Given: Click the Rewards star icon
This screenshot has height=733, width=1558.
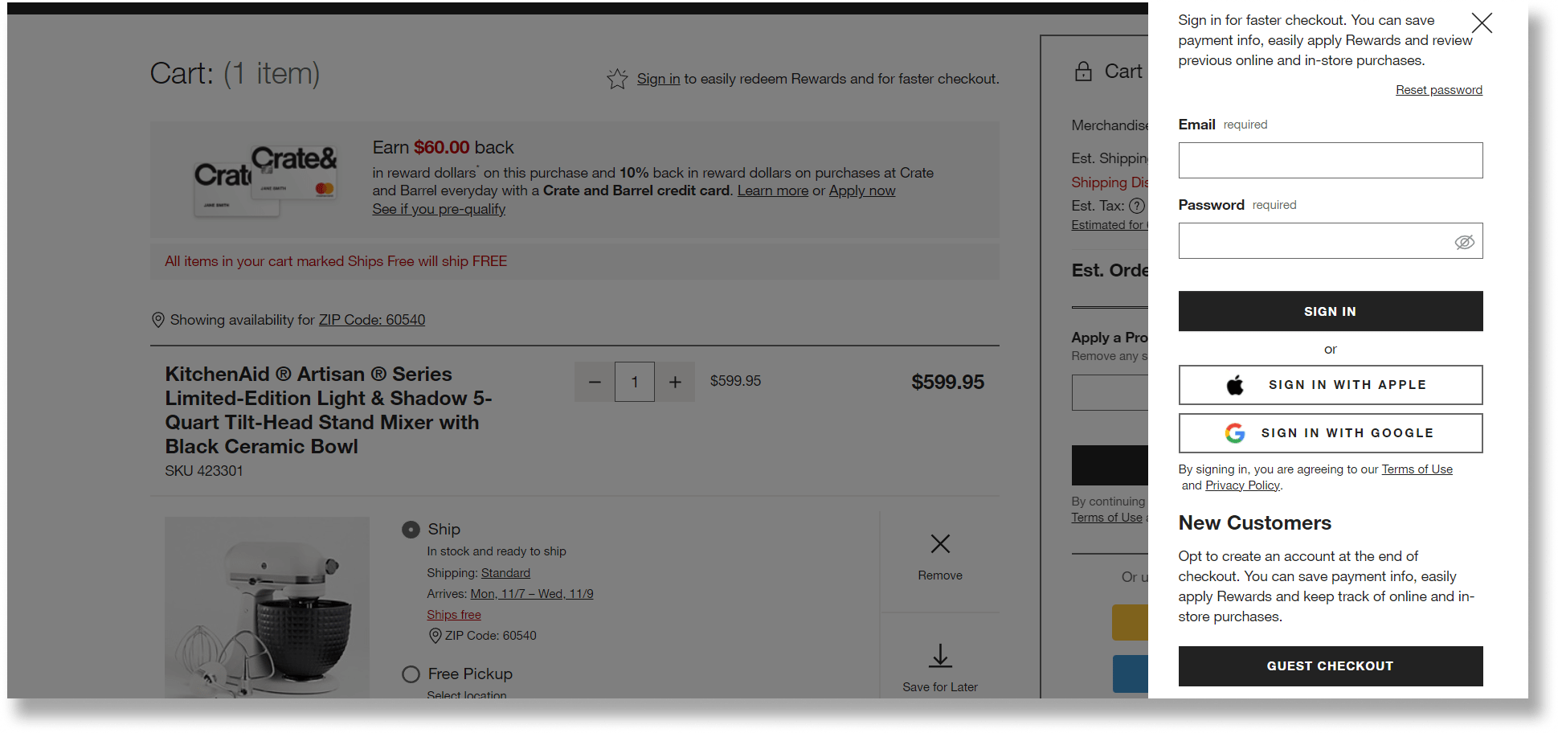Looking at the screenshot, I should [x=617, y=79].
